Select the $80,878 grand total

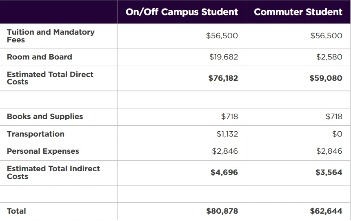click(x=222, y=211)
